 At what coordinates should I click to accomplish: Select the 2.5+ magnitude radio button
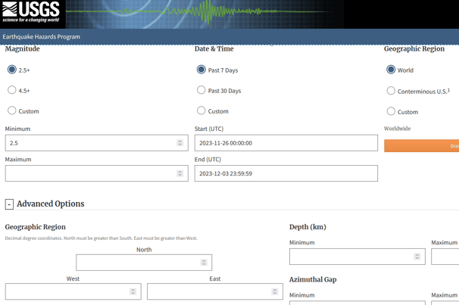11,70
